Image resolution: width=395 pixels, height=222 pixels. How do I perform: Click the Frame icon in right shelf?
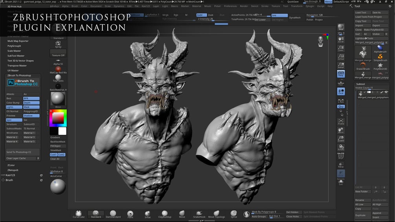tap(341, 122)
